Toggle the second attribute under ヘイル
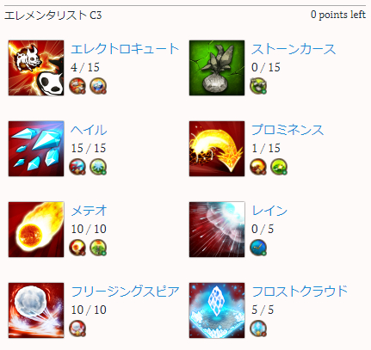Screen dimensions: 371x350 (98, 167)
